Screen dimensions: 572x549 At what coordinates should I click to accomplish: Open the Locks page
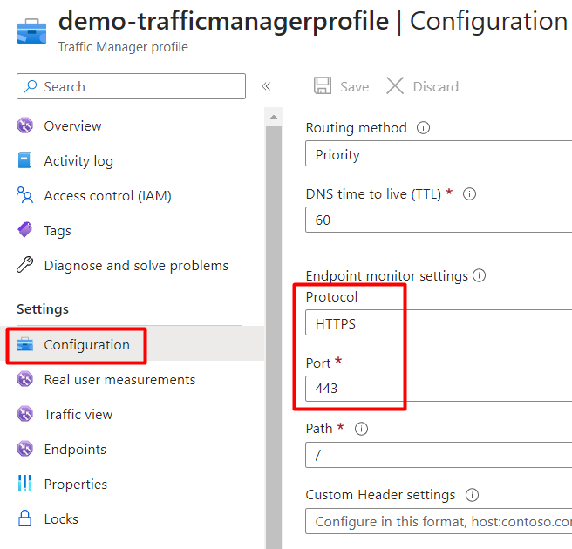point(61,519)
